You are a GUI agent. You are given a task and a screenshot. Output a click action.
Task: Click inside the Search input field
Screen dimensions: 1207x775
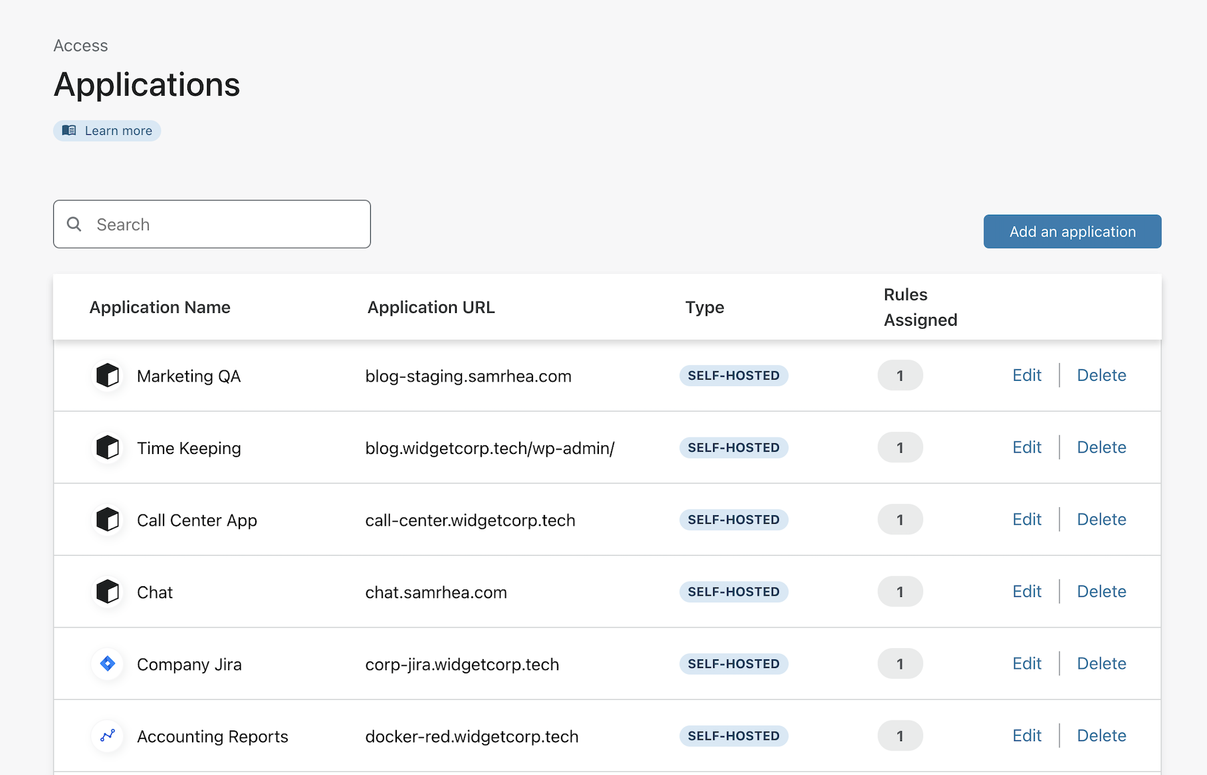pos(199,224)
